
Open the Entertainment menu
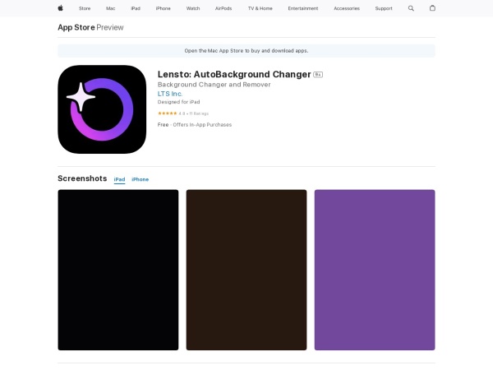point(302,8)
